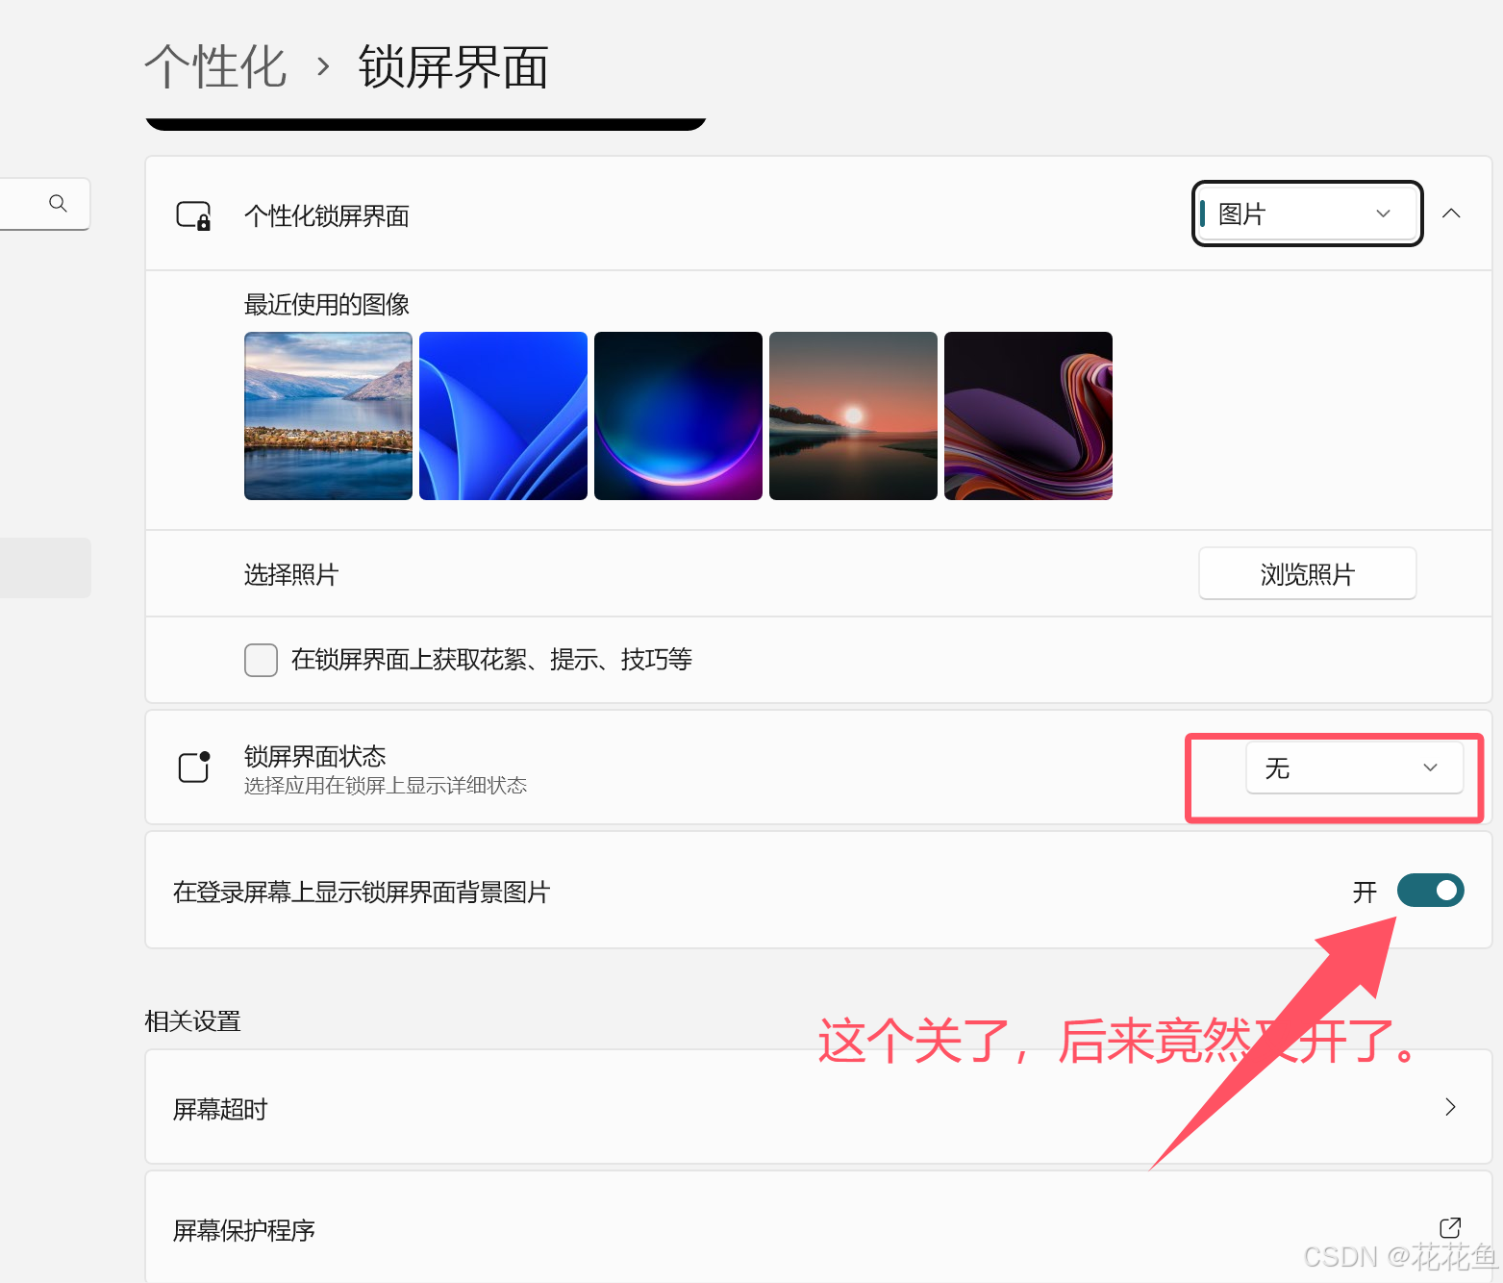This screenshot has width=1503, height=1283.
Task: Click the 选择照片 label
Action: [x=291, y=575]
